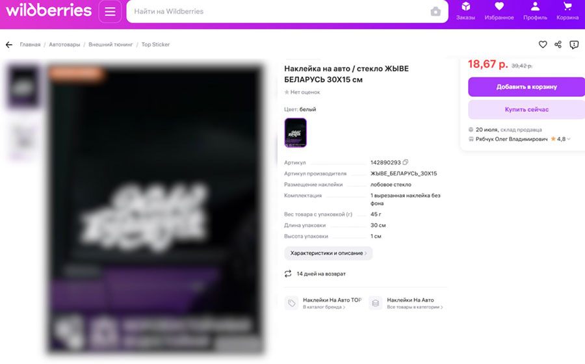The width and height of the screenshot is (585, 364).
Task: Open the Заказы orders icon
Action: pos(465,11)
